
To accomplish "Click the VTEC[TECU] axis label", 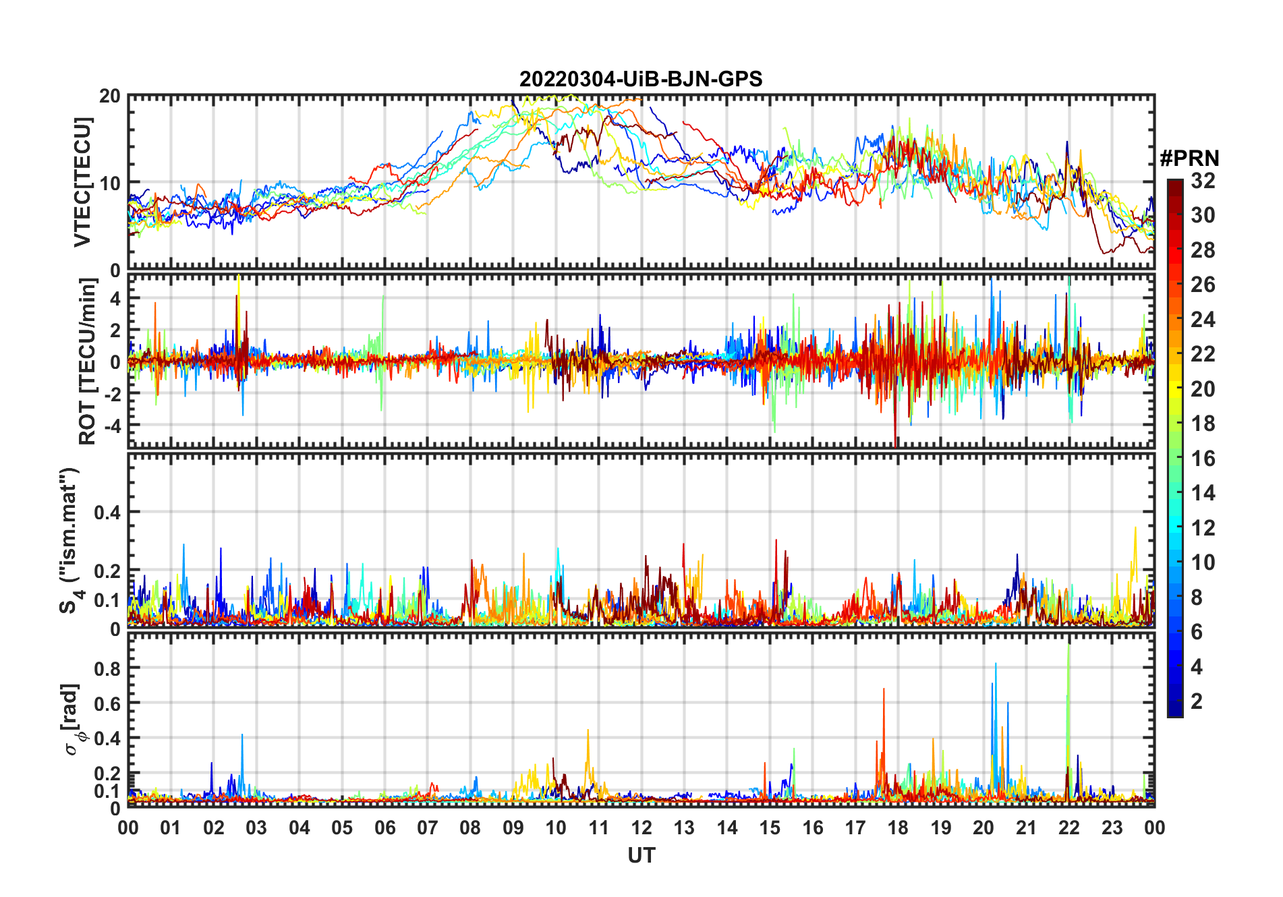I will [x=82, y=182].
